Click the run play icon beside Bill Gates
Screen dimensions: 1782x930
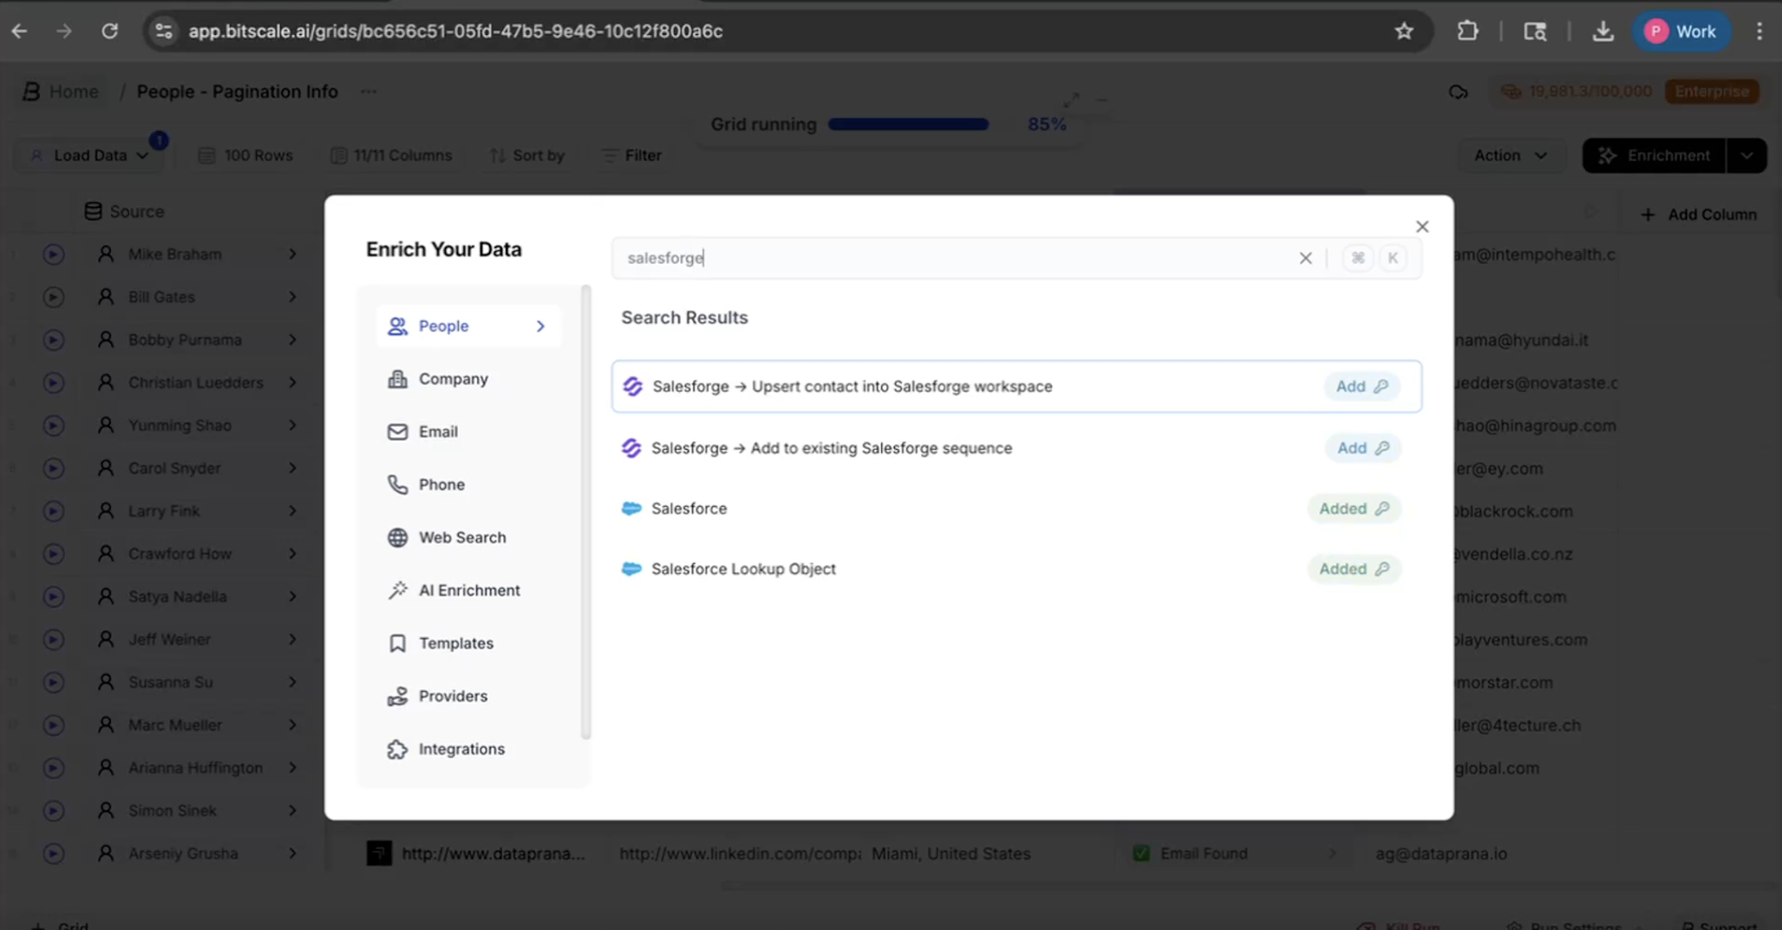click(53, 297)
